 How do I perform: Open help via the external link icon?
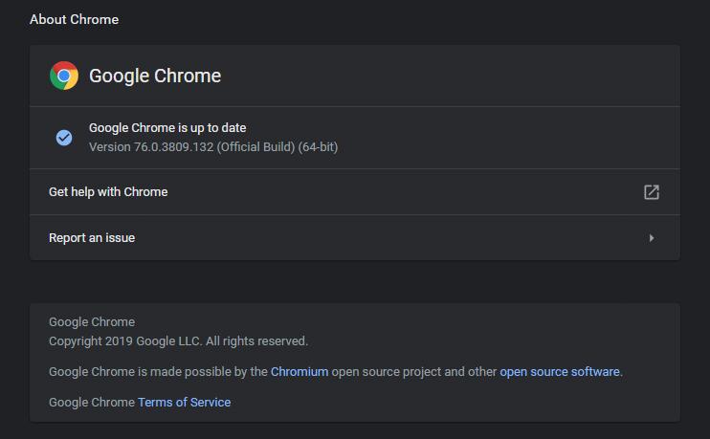[x=651, y=192]
